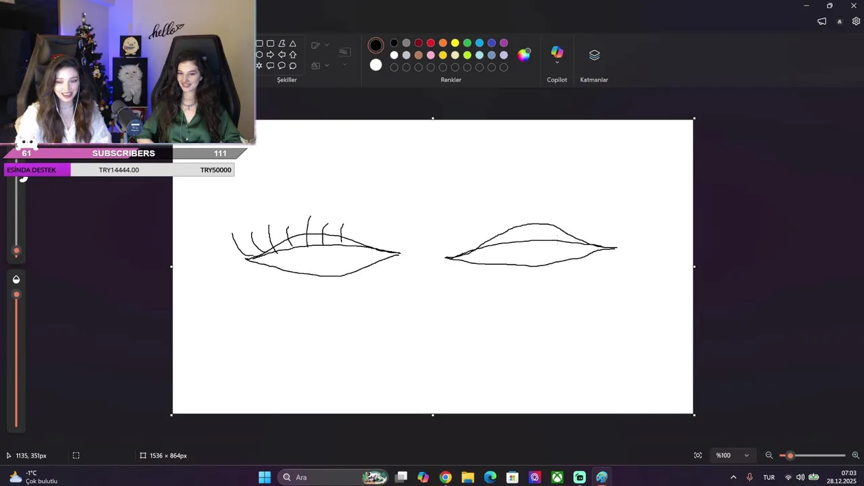864x486 pixels.
Task: Show hidden system tray icons
Action: tap(734, 477)
